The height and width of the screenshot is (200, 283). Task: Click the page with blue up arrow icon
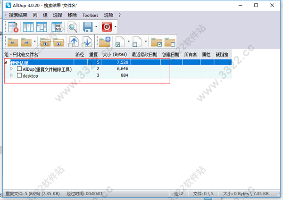[x=73, y=42]
